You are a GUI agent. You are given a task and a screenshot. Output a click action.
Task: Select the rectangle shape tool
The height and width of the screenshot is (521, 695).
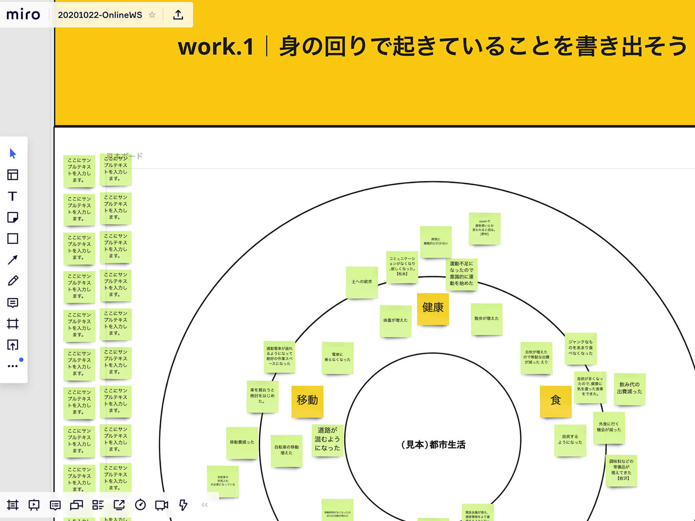[13, 239]
